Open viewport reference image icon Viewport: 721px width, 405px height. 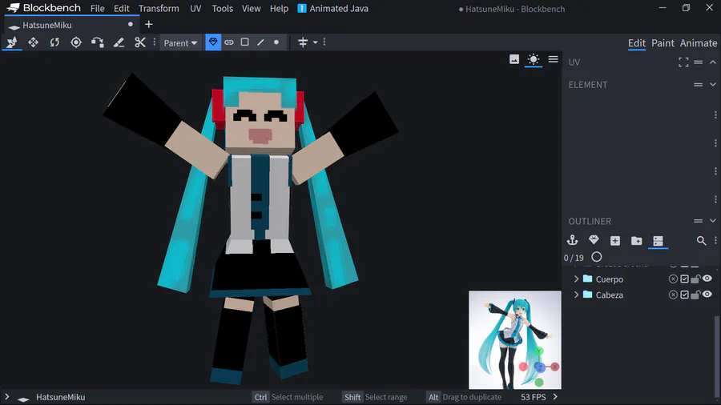pos(514,59)
